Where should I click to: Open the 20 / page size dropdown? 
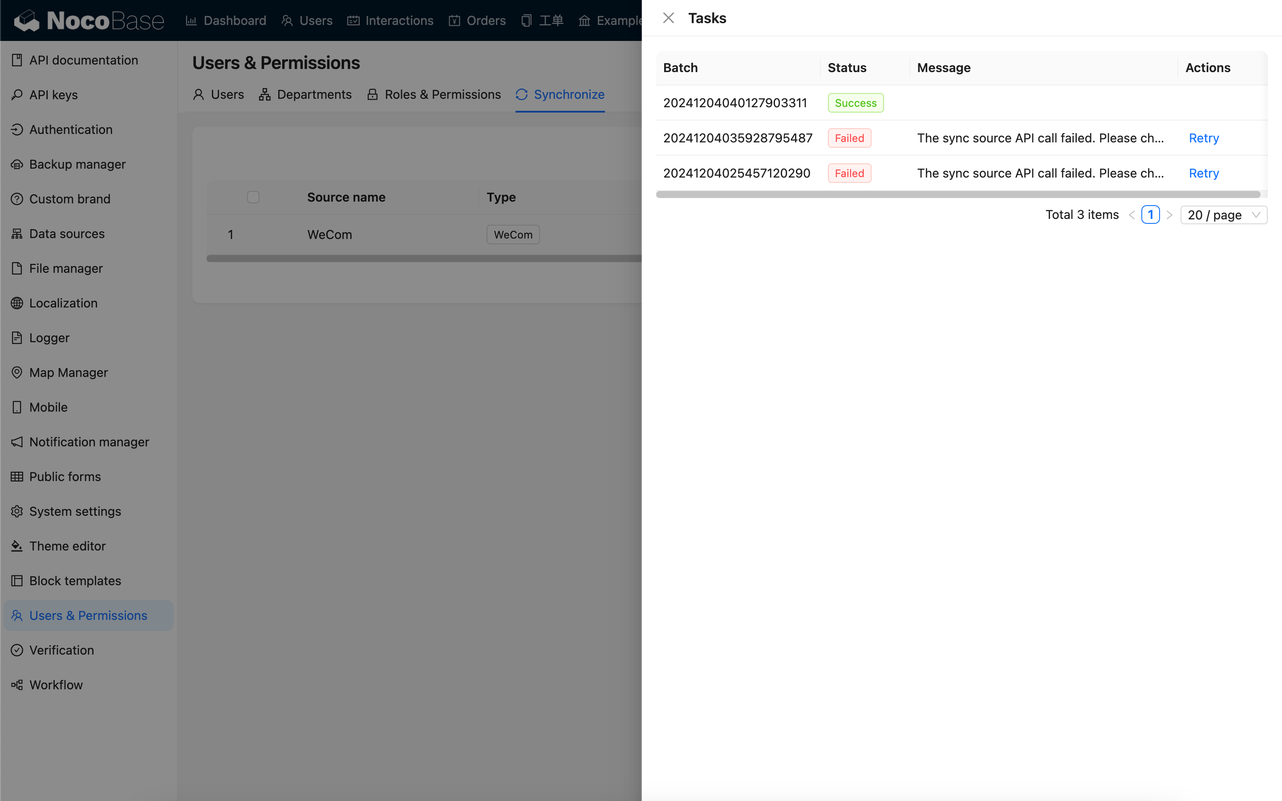(x=1223, y=215)
